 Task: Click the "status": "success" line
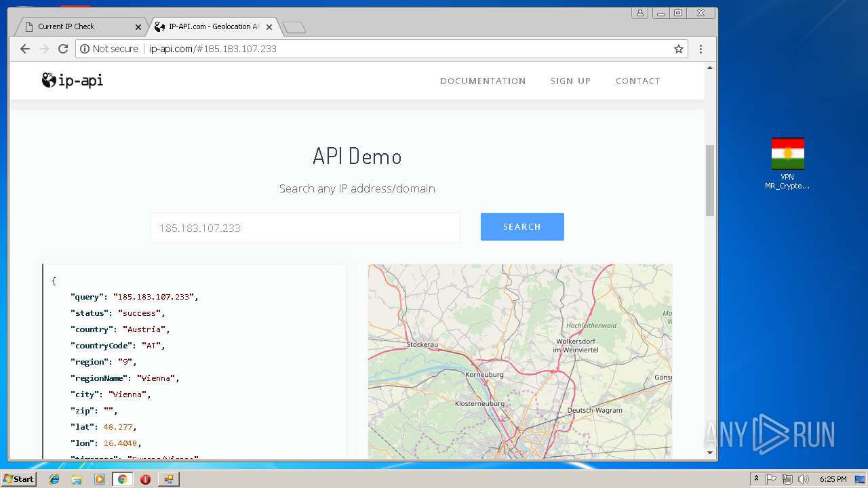[118, 313]
